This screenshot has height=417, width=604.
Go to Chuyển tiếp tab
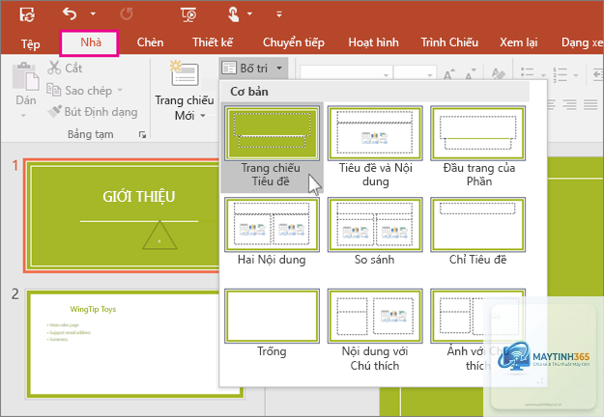[294, 42]
